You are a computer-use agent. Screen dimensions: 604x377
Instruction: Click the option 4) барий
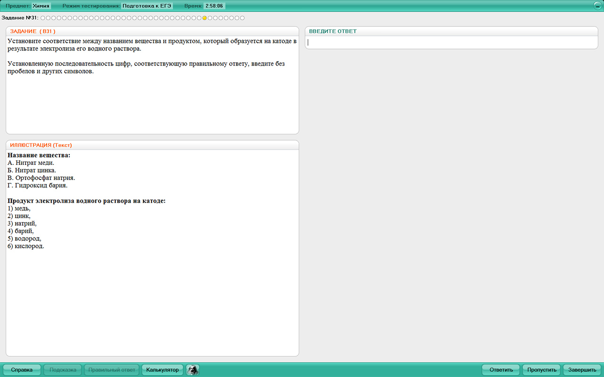pyautogui.click(x=21, y=231)
